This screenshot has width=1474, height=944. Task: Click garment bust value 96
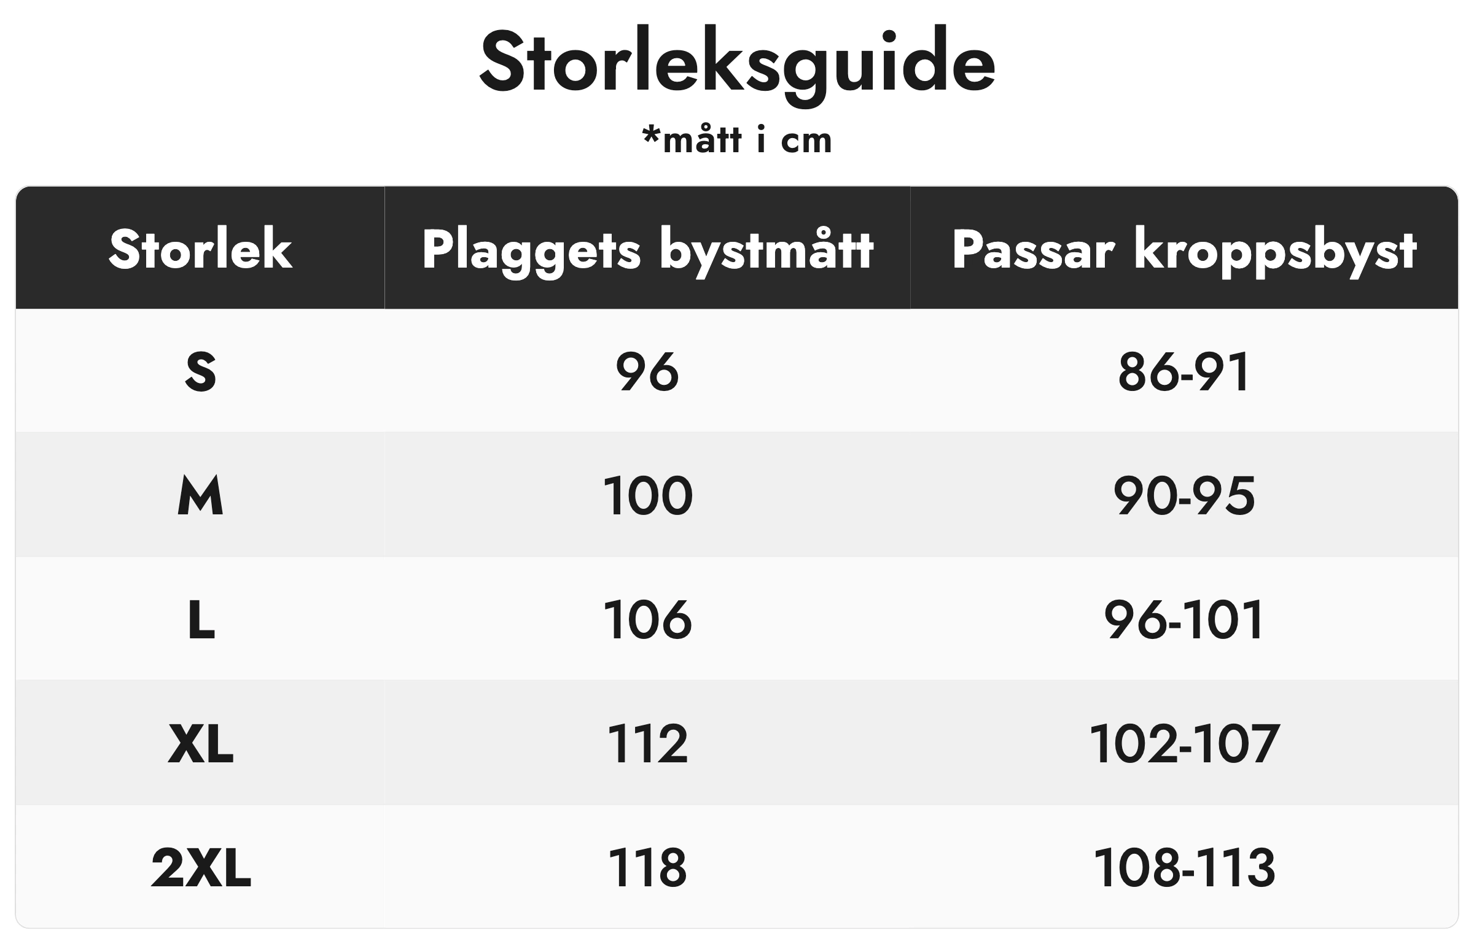pyautogui.click(x=647, y=371)
